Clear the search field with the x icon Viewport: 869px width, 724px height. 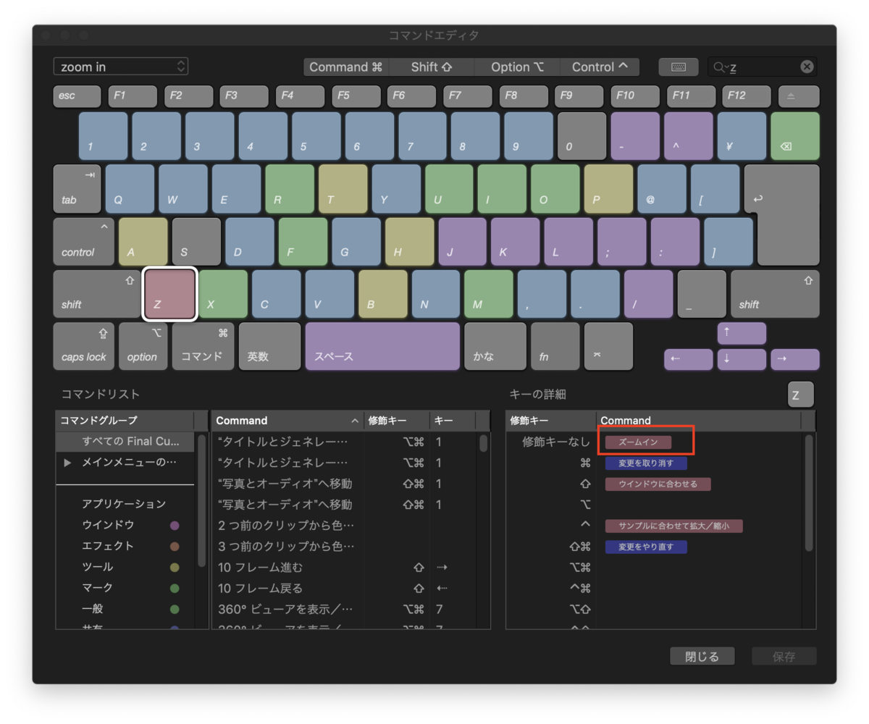tap(806, 66)
